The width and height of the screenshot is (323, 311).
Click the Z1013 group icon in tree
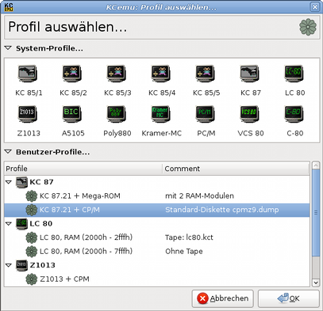21,265
